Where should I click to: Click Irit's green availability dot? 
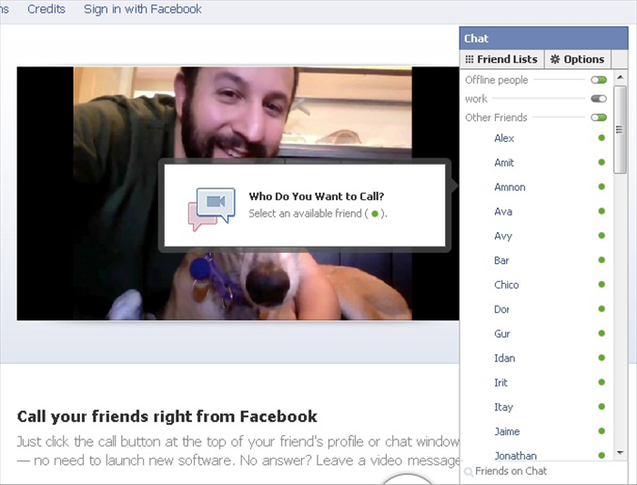point(602,382)
